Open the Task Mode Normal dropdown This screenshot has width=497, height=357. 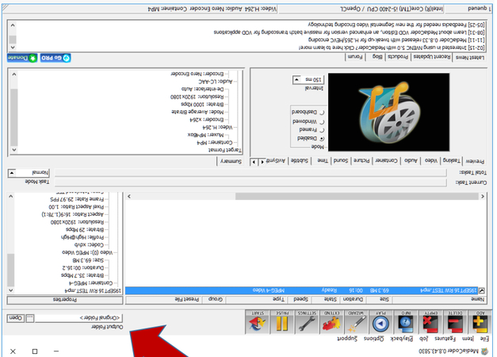[12, 173]
